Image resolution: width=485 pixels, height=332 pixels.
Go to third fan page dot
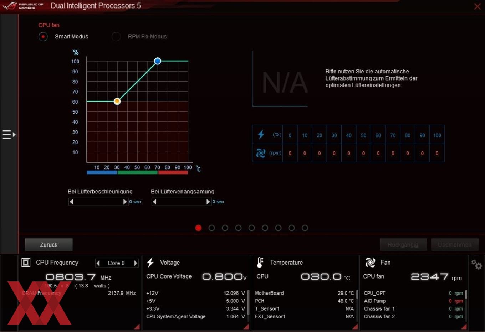click(225, 228)
